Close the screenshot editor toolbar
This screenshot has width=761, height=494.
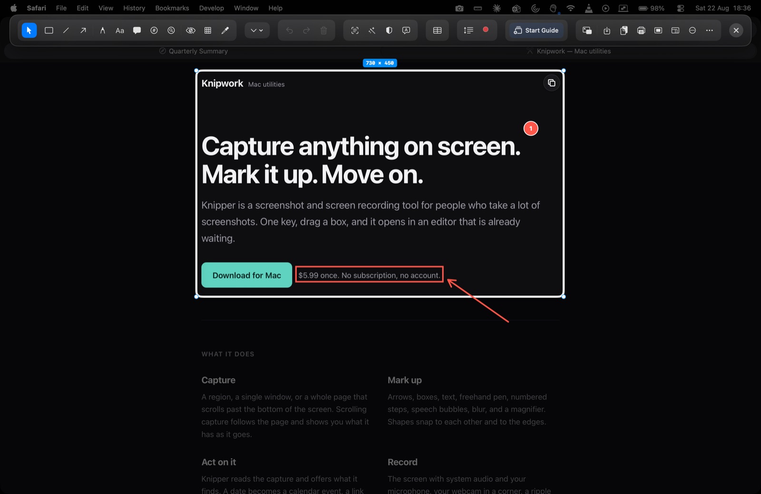click(736, 30)
